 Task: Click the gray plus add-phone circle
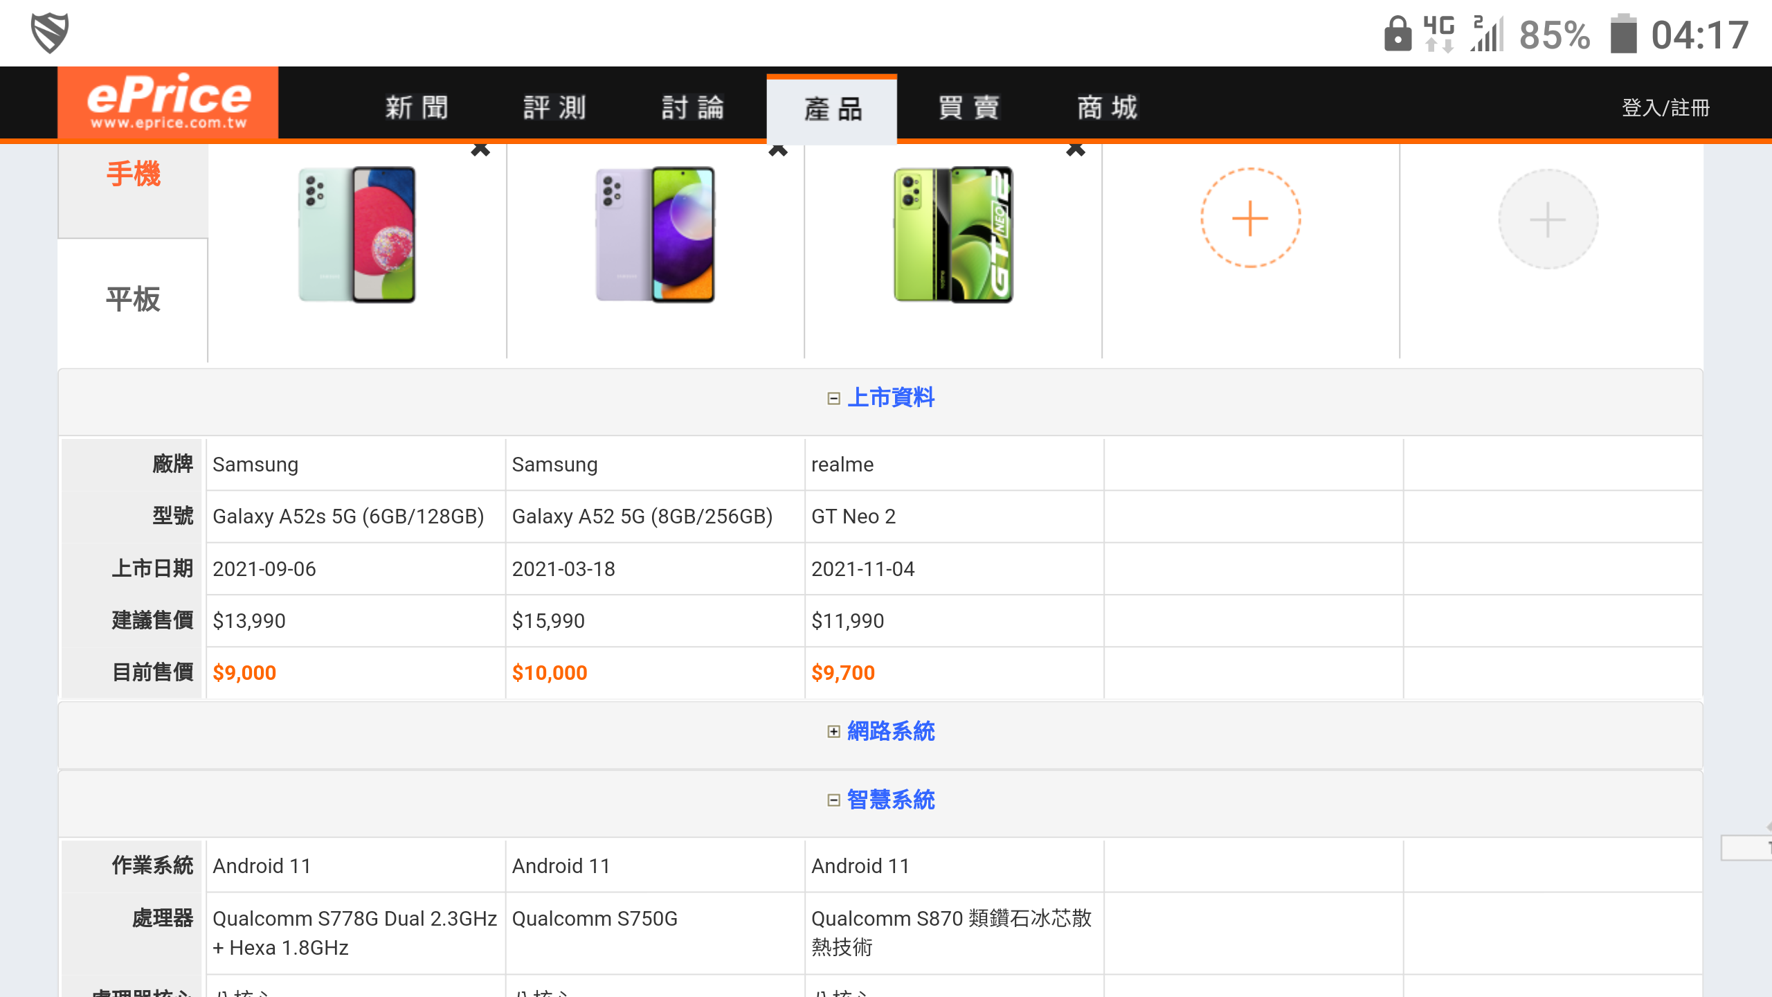(1548, 219)
